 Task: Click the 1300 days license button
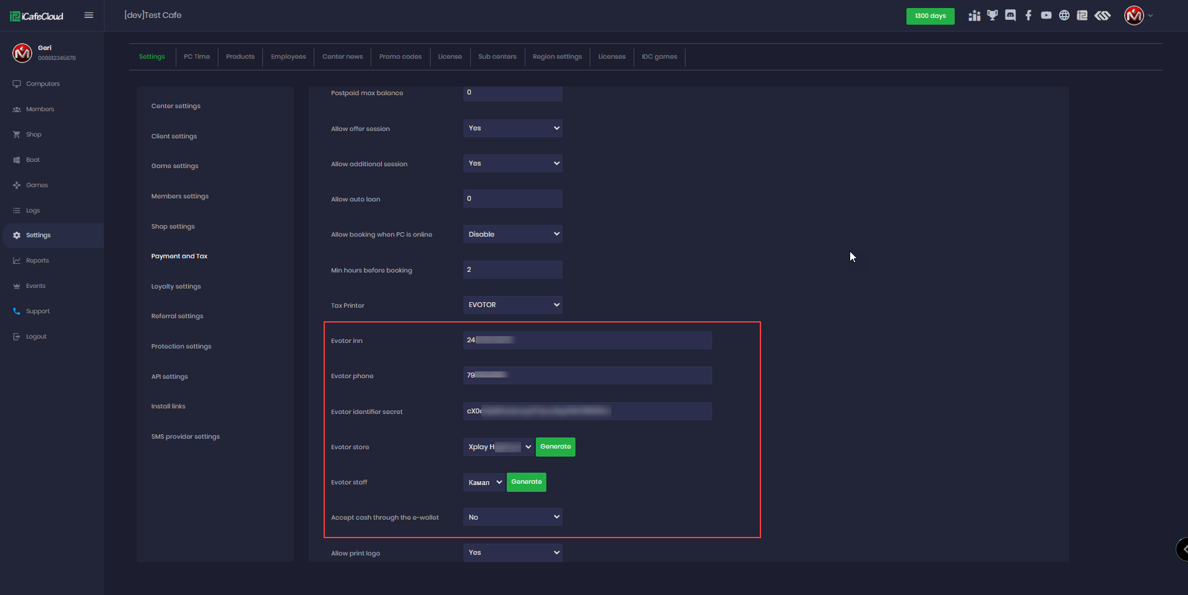coord(930,16)
